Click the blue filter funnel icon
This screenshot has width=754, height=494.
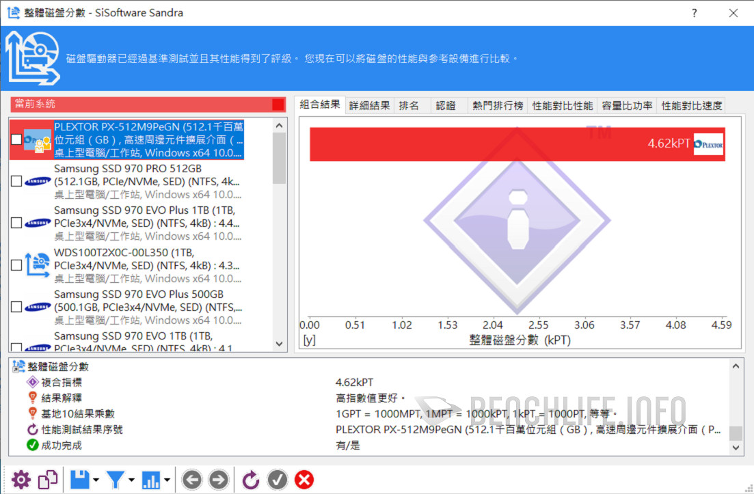[116, 480]
